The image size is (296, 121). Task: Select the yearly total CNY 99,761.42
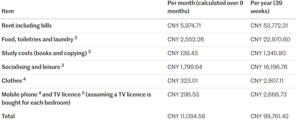click(269, 116)
